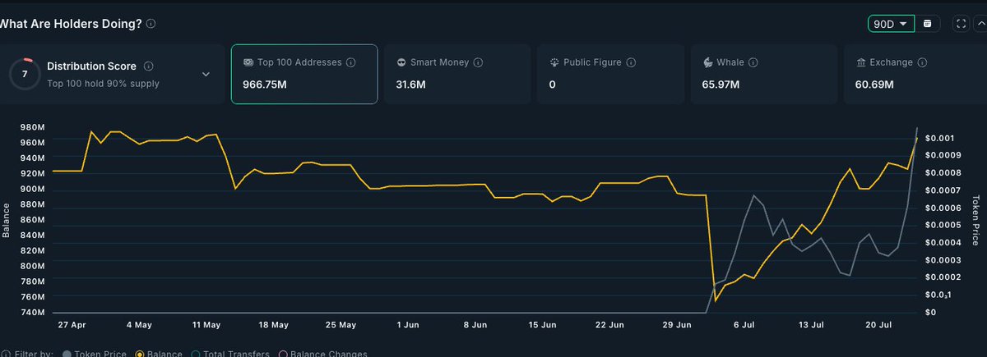Show Distribution Score info tooltip
987x357 pixels.
148,66
